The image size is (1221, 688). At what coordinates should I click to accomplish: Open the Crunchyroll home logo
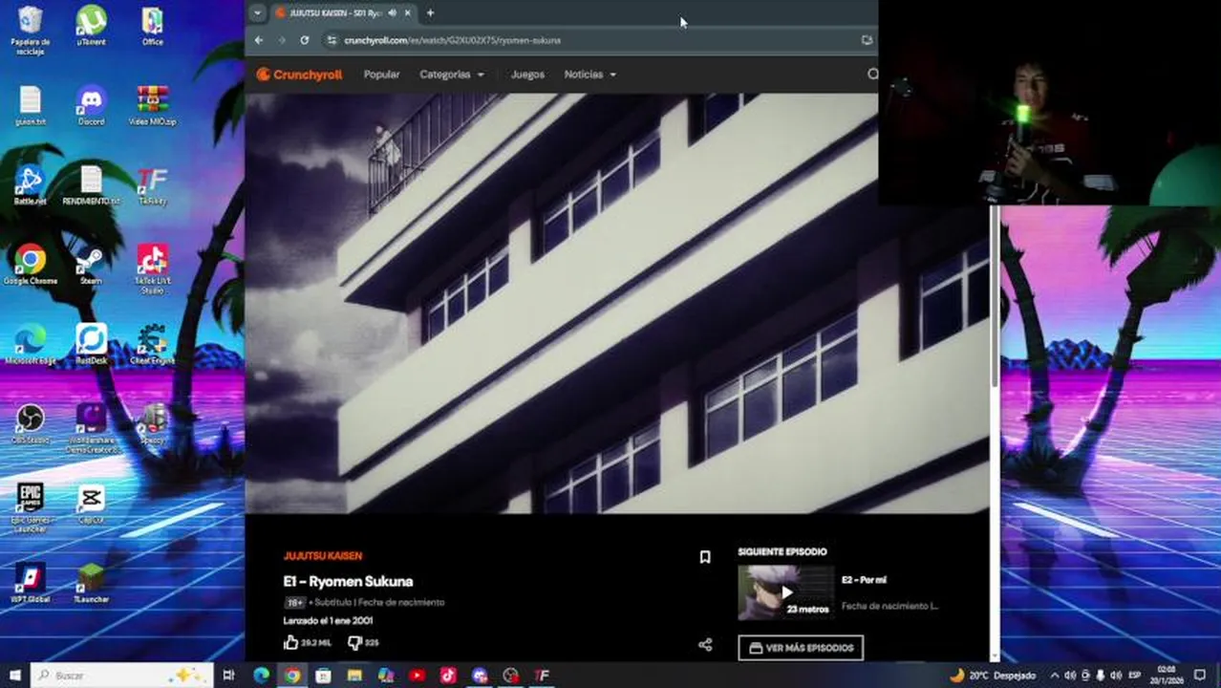pyautogui.click(x=299, y=75)
